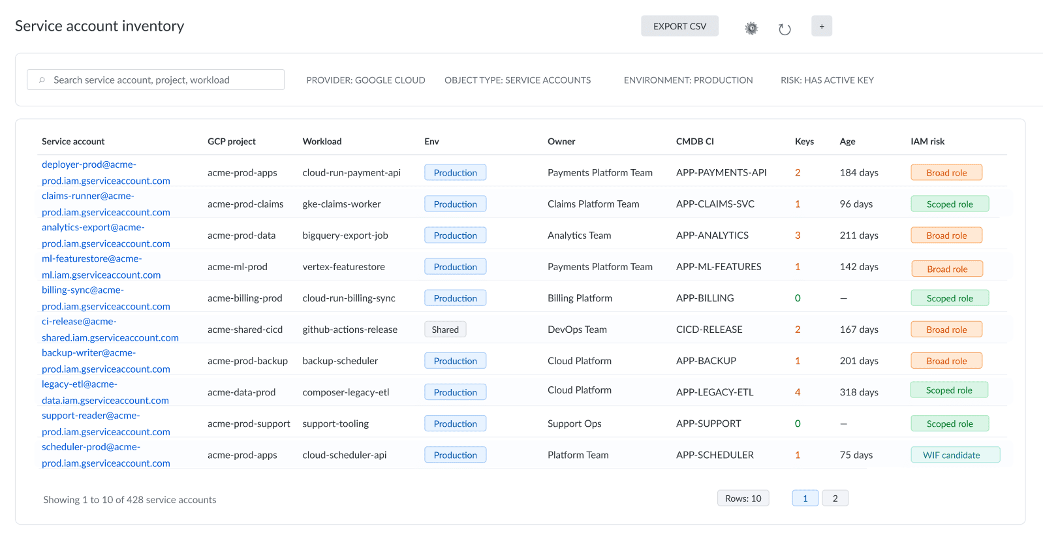Open the analytics-export service account link
Image resolution: width=1043 pixels, height=539 pixels.
tap(106, 235)
